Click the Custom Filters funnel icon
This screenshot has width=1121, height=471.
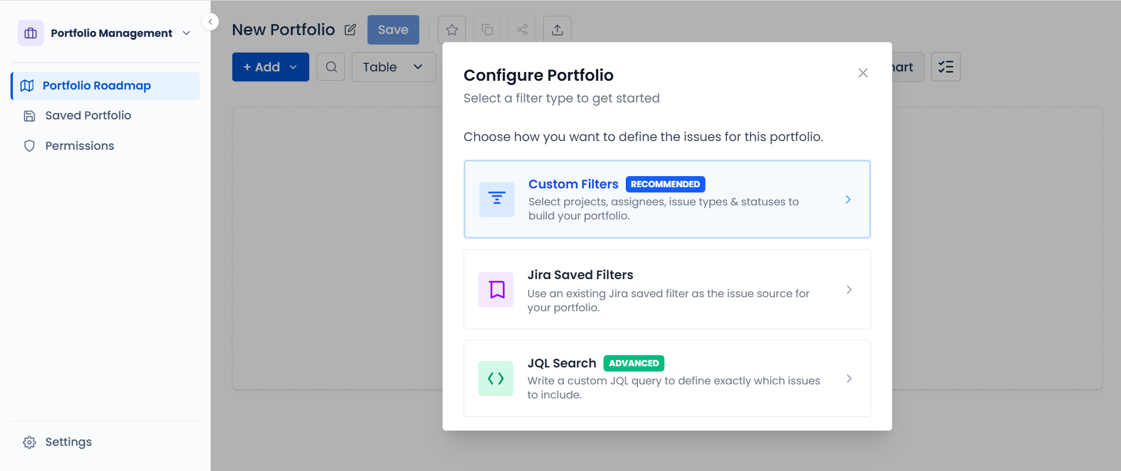[x=497, y=200]
